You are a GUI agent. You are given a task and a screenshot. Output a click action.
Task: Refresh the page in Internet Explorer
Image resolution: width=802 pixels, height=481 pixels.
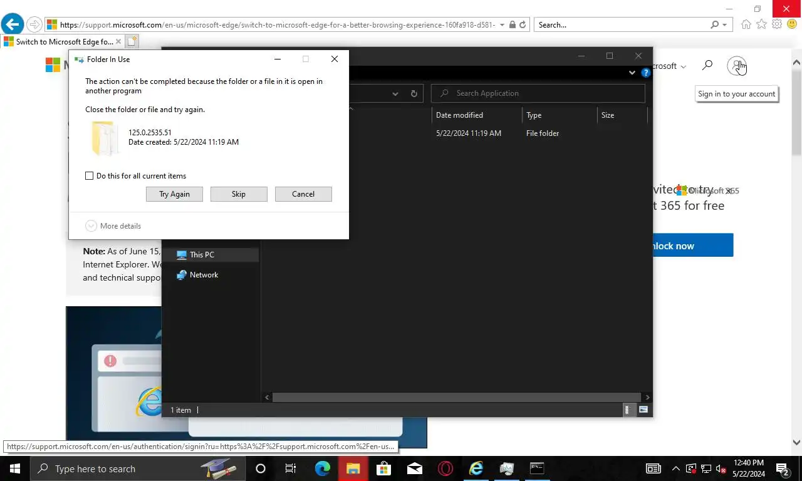[x=523, y=25]
